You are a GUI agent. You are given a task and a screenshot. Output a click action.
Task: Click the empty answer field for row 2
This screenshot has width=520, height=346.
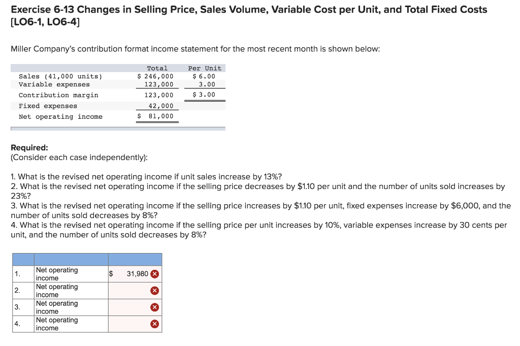(x=129, y=291)
